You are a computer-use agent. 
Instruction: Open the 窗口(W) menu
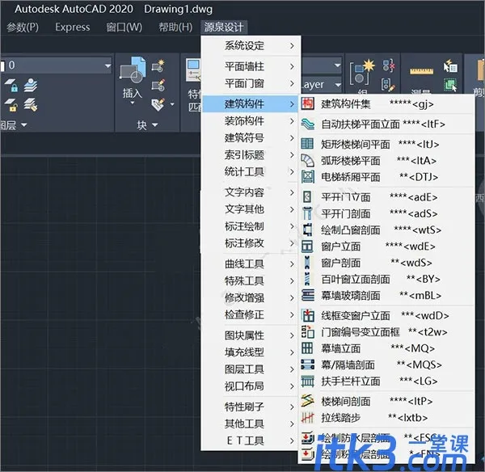point(124,27)
